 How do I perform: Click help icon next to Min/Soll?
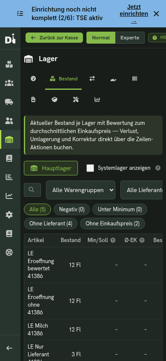click(x=113, y=240)
